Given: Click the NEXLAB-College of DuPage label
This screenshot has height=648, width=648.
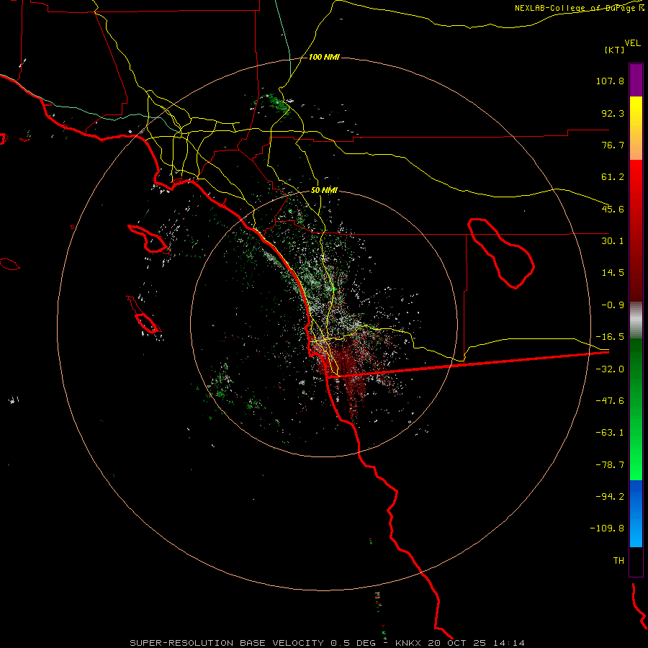Looking at the screenshot, I should tap(575, 8).
